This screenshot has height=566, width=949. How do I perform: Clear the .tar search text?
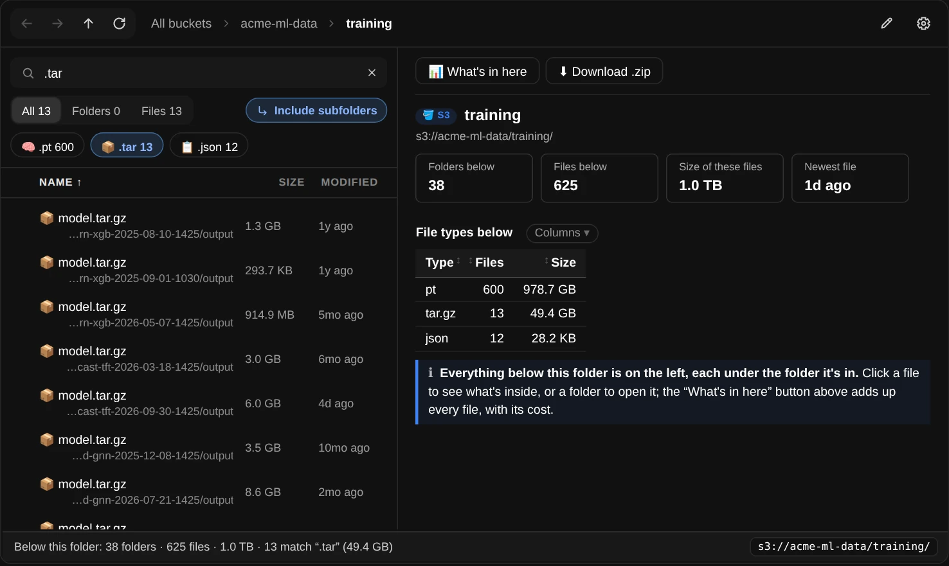coord(372,73)
